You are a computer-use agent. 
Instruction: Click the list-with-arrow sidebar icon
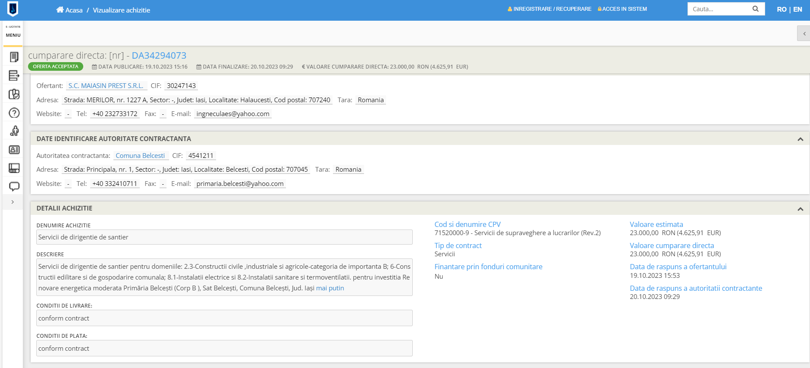(x=14, y=75)
